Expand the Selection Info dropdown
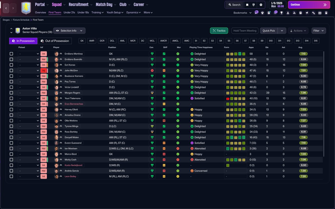335x209 pixels. (69, 31)
